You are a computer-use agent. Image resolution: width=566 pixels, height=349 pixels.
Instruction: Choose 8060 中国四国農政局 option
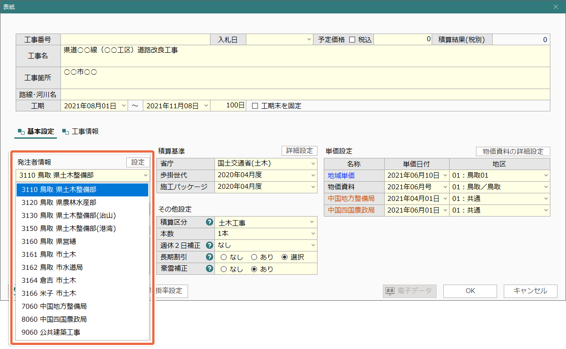[82, 319]
